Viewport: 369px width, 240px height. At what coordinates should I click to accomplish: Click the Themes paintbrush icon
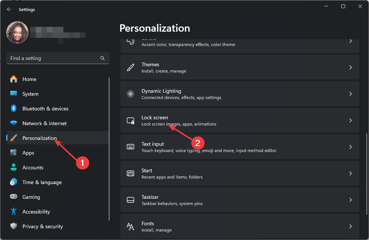click(130, 67)
